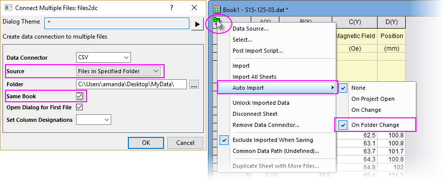444x181 pixels.
Task: Click cell with value 63.7
Action: coord(356,151)
